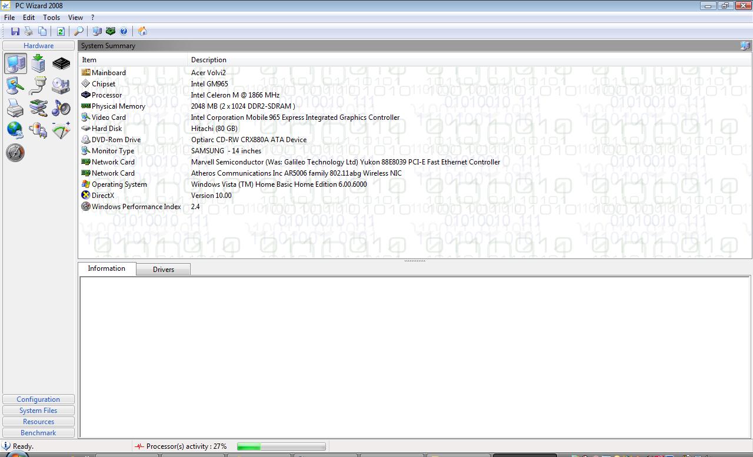Open the ? help menu
The image size is (753, 457).
92,18
